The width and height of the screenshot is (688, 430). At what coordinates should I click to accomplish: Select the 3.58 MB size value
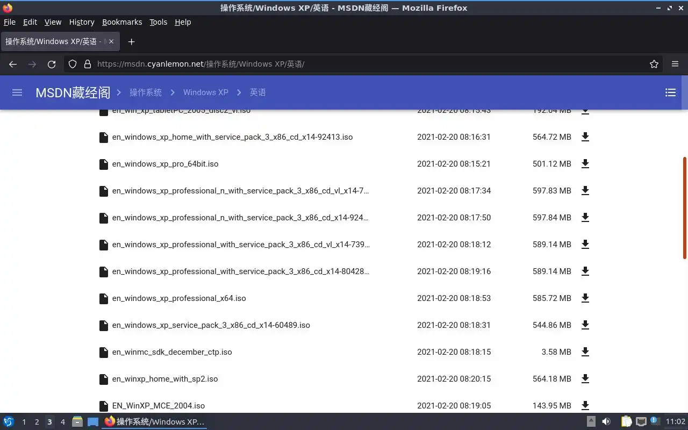tap(556, 352)
